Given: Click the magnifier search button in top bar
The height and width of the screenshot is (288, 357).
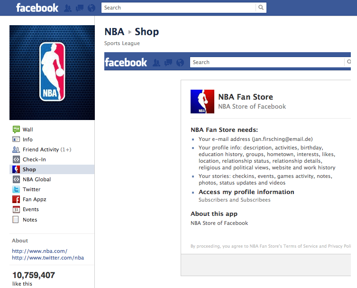Looking at the screenshot, I should [x=261, y=8].
